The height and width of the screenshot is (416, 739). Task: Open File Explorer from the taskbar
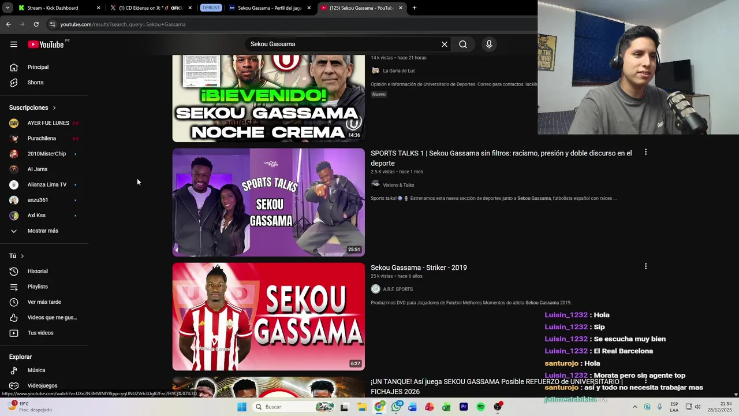362,407
